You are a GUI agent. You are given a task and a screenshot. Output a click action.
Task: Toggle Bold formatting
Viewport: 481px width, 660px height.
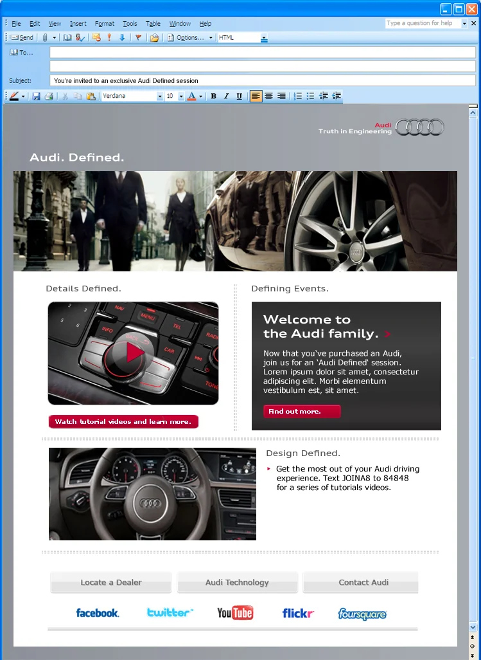click(x=213, y=96)
